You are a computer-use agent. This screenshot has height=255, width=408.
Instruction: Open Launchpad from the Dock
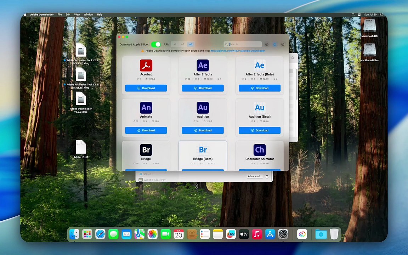coord(87,234)
